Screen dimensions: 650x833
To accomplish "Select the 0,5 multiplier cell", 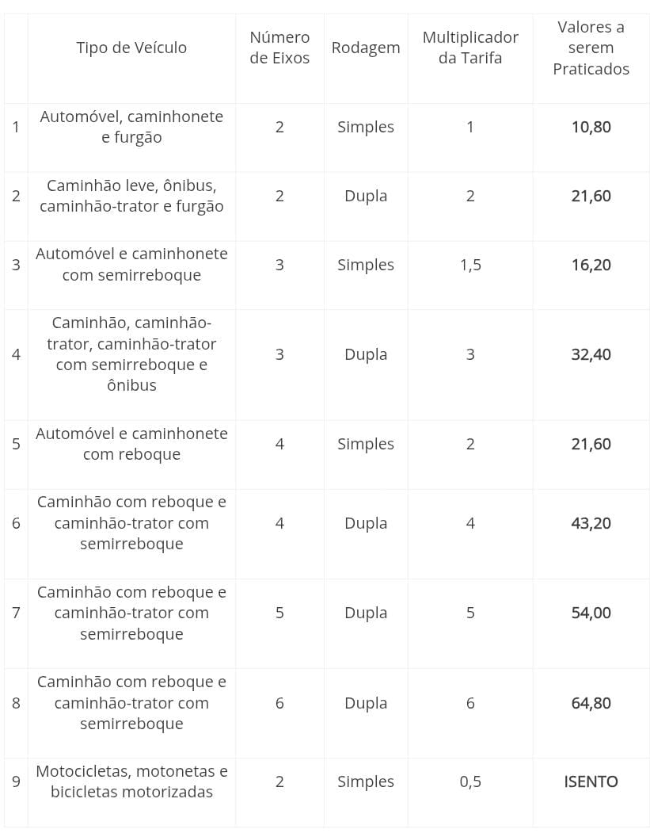I will coord(470,781).
